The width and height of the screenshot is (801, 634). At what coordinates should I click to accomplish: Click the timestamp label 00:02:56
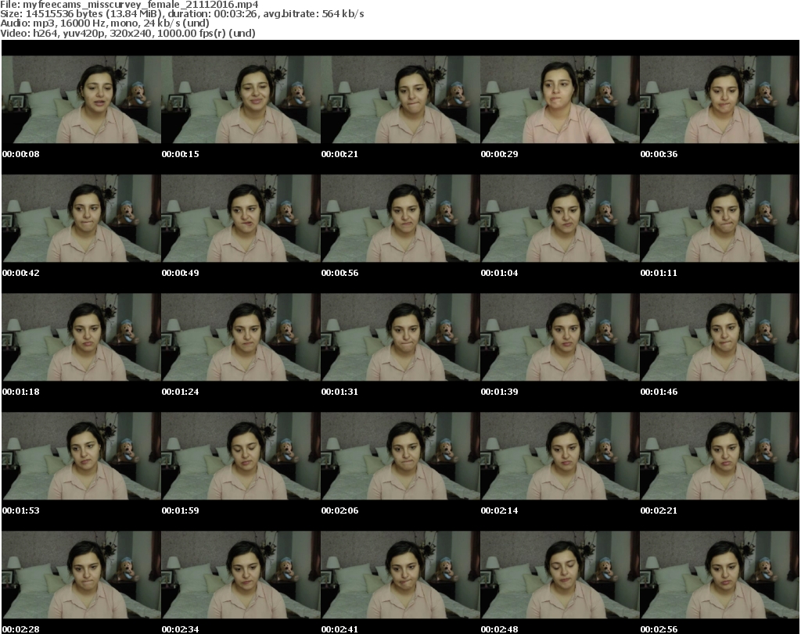tap(659, 629)
